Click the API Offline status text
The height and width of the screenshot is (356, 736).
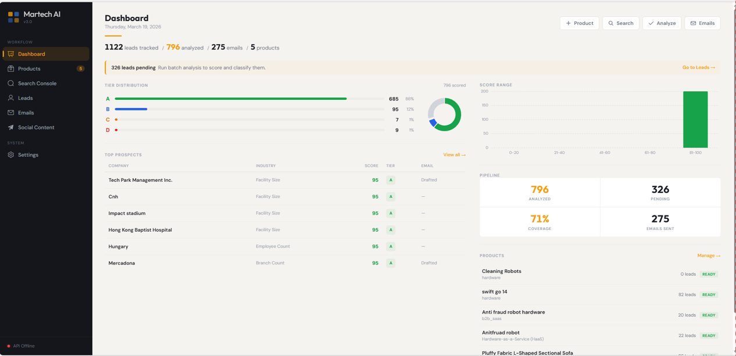[x=24, y=346]
